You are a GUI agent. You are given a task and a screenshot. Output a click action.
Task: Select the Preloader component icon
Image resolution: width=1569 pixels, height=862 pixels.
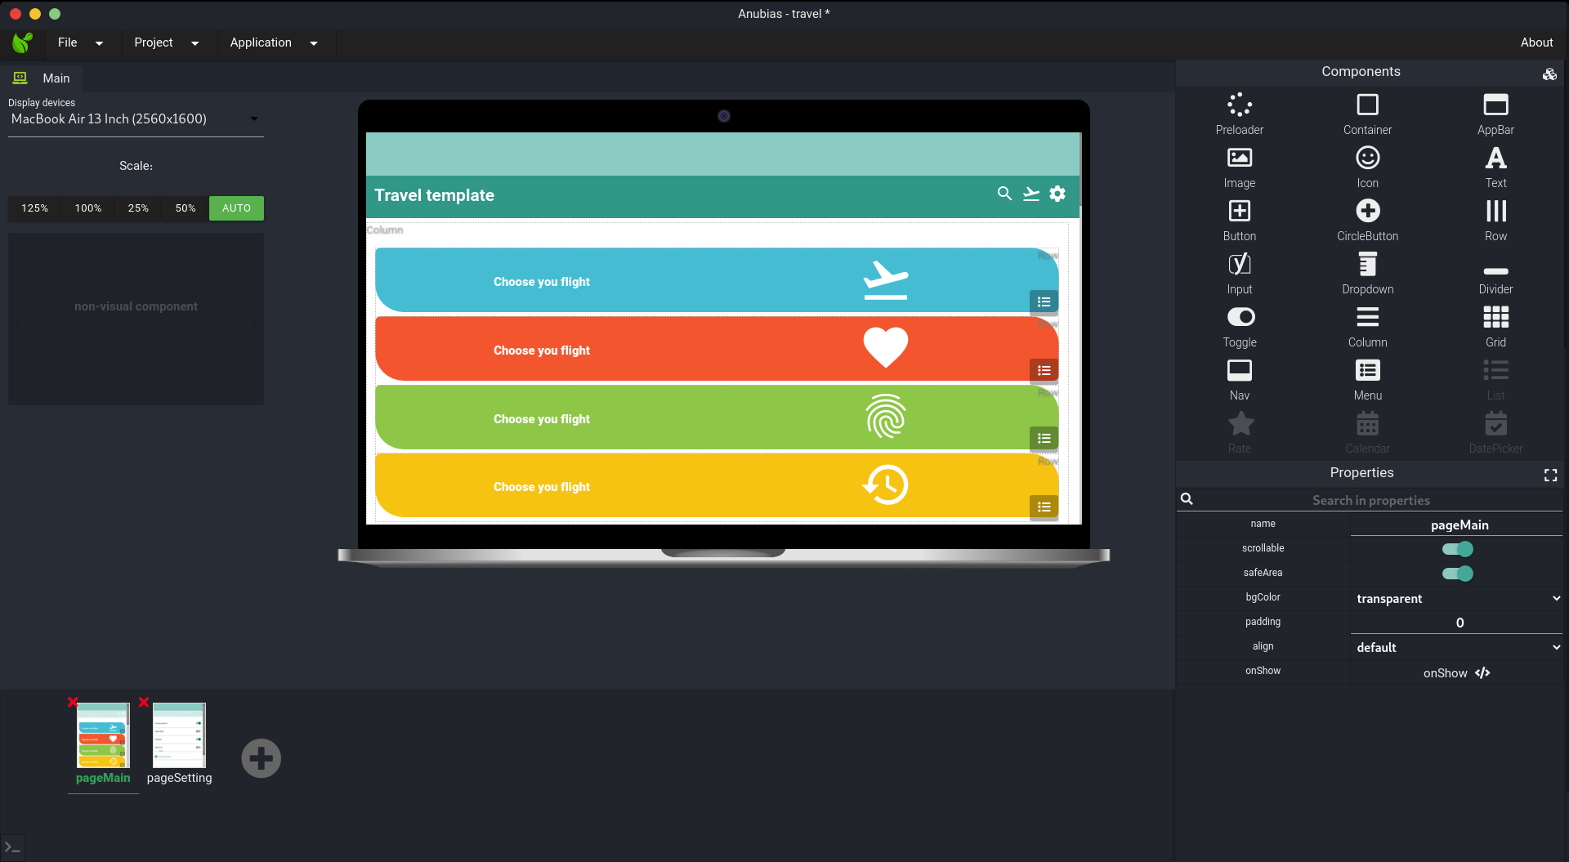pos(1239,105)
